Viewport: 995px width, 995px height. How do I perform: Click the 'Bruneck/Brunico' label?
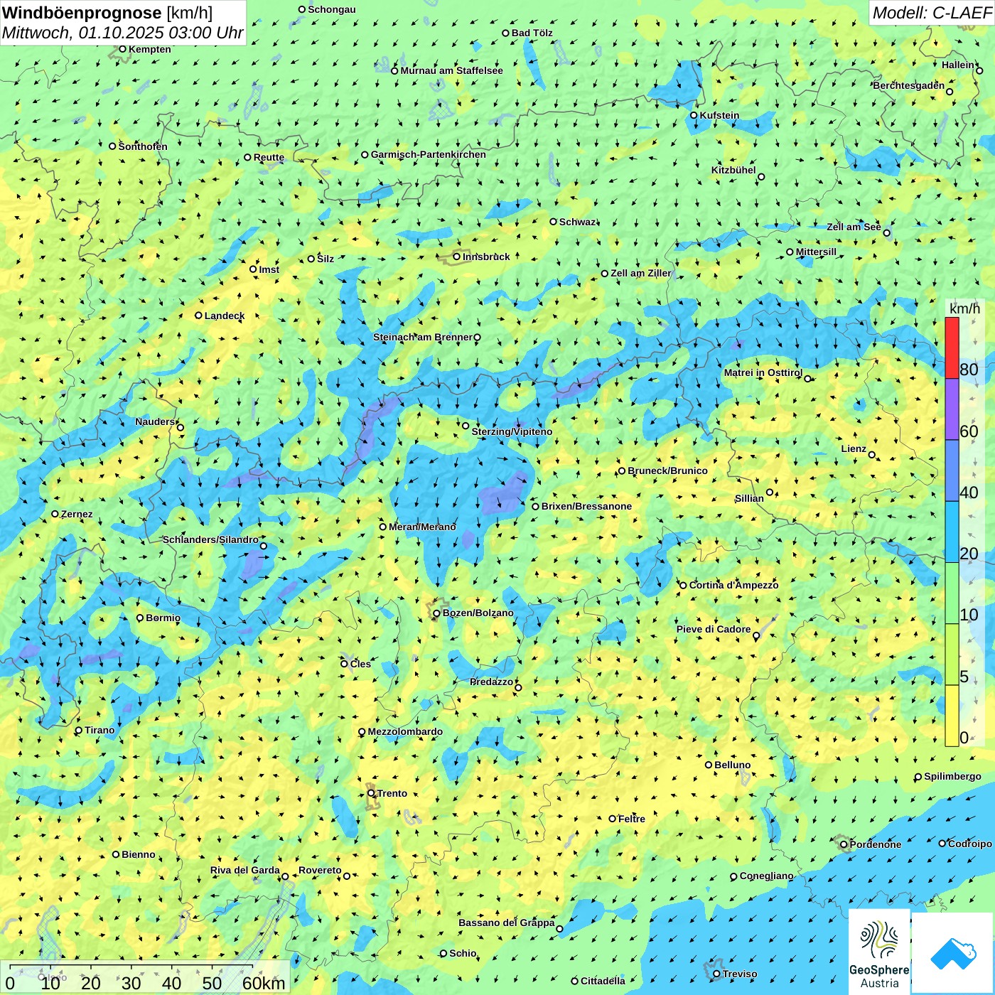click(x=667, y=470)
